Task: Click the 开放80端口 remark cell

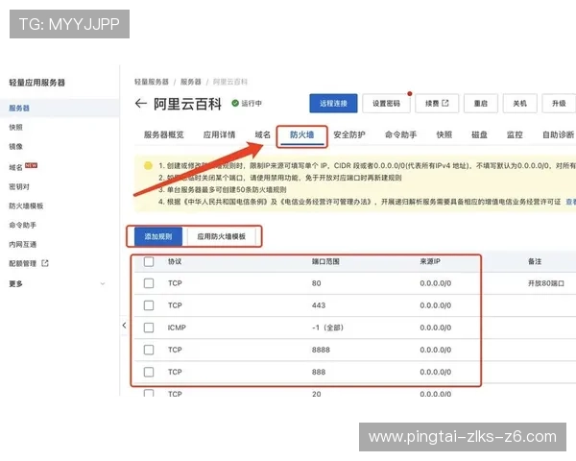Action: [546, 283]
